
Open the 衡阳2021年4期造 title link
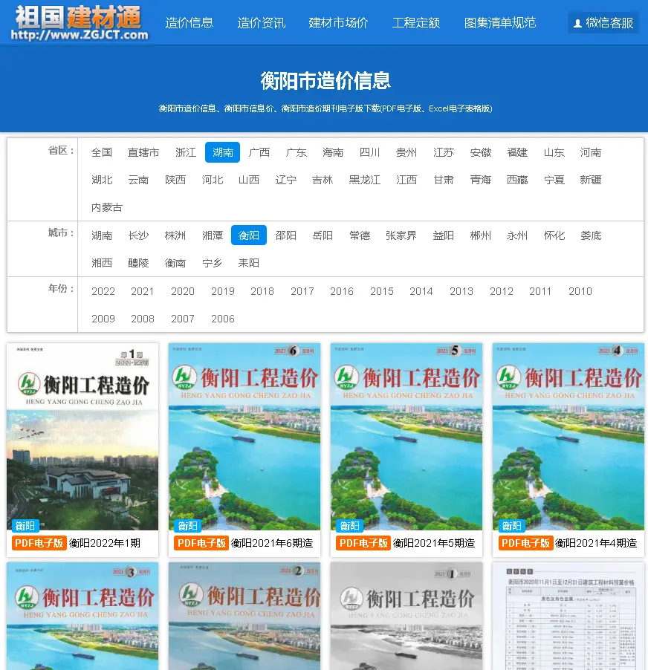click(x=596, y=543)
